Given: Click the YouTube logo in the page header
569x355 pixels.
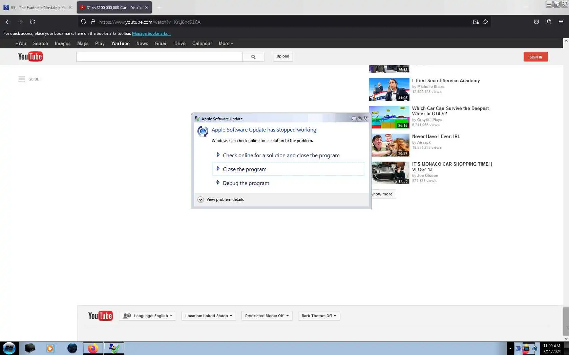Looking at the screenshot, I should click(30, 56).
